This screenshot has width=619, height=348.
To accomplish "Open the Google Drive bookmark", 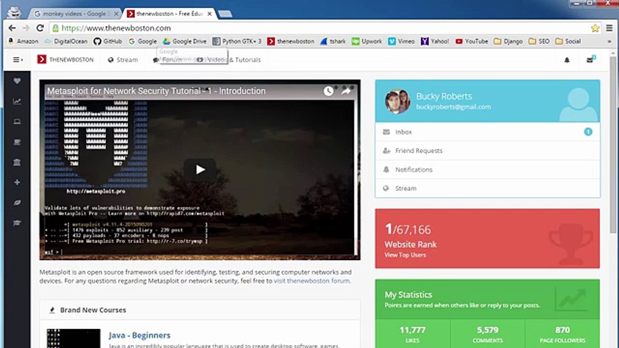I will tap(185, 42).
